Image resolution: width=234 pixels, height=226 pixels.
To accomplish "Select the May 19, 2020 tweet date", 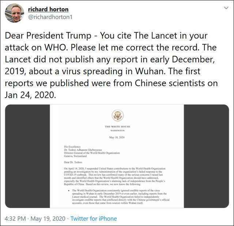I will (x=48, y=219).
